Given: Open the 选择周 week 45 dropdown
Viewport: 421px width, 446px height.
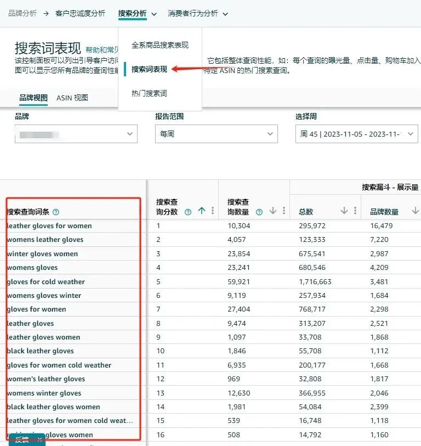Looking at the screenshot, I should point(357,134).
